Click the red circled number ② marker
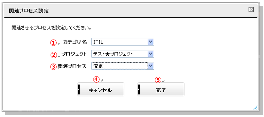This screenshot has height=117, width=264. [x=53, y=55]
